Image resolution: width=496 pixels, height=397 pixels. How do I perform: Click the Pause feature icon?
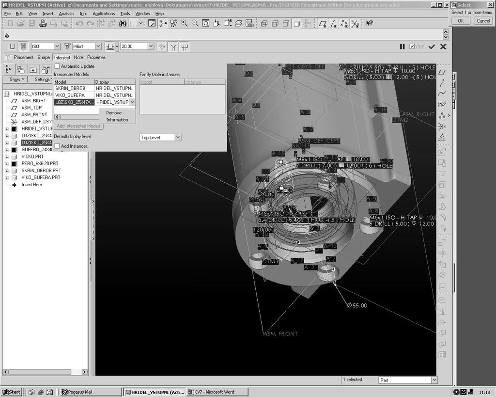[x=402, y=47]
